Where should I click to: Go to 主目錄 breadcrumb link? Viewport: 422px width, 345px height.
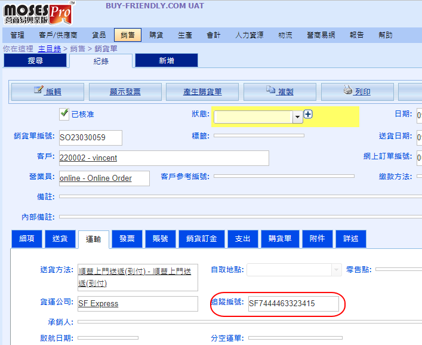[x=50, y=49]
